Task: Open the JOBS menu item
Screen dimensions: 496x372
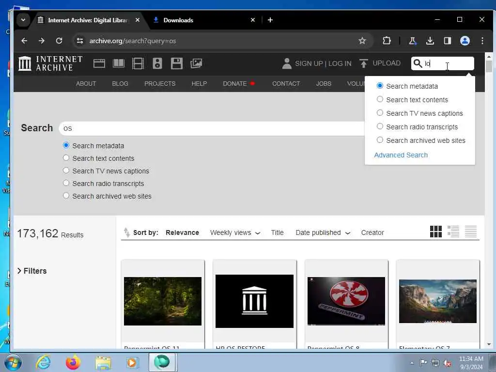Action: (324, 83)
